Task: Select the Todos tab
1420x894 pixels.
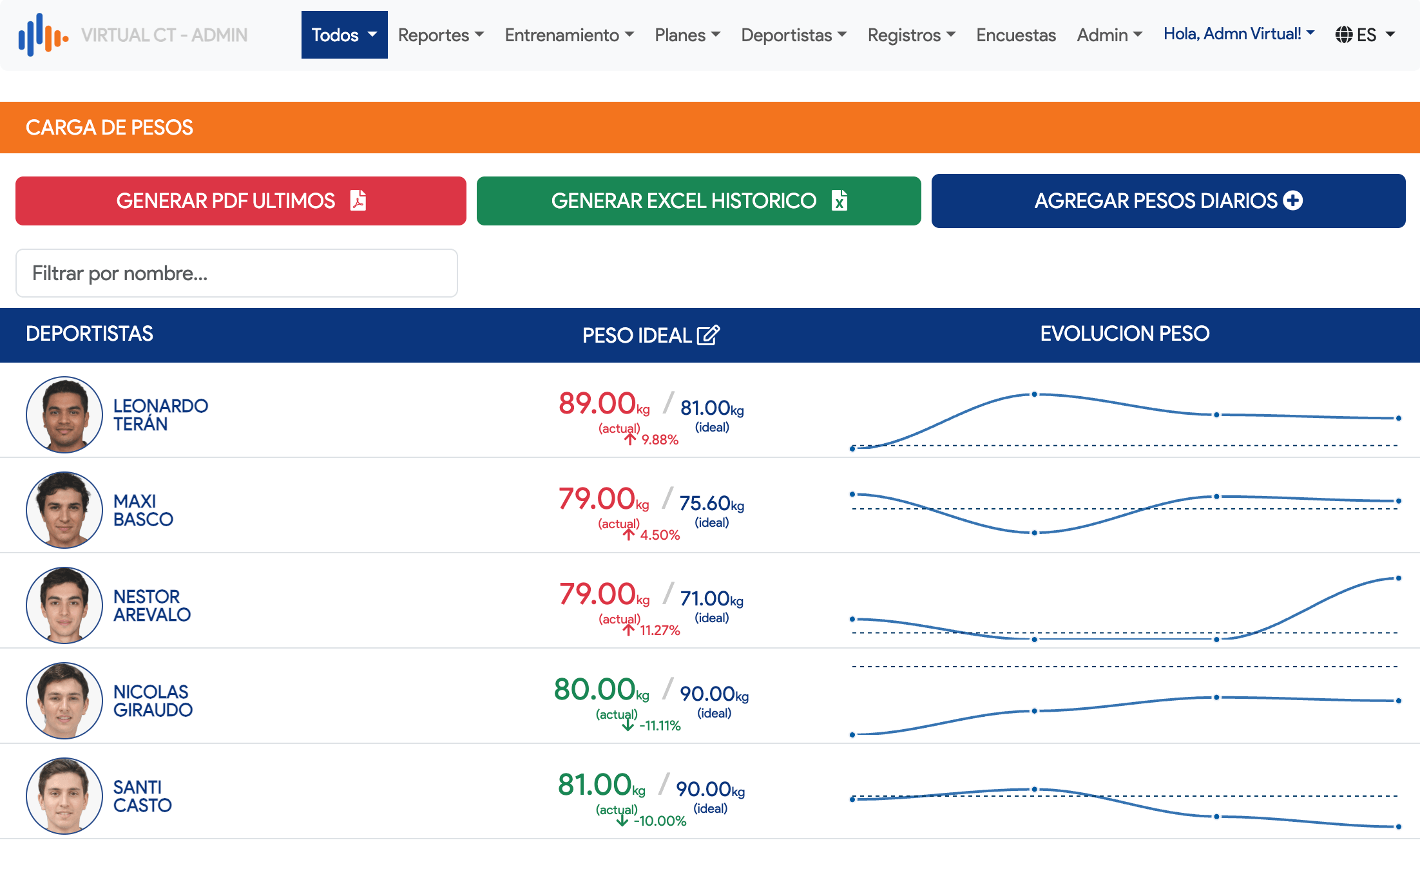Action: (x=343, y=35)
